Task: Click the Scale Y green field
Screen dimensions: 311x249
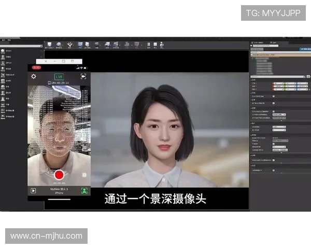Action: pos(290,89)
